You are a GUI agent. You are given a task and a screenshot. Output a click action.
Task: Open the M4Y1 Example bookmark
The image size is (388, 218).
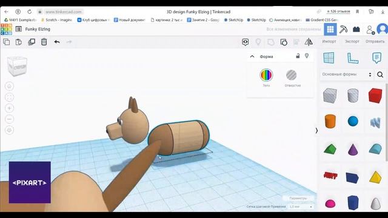pos(20,20)
